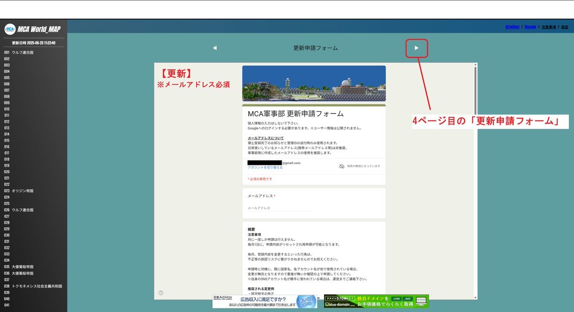Select row 034 in the sidebar list

tap(33, 260)
